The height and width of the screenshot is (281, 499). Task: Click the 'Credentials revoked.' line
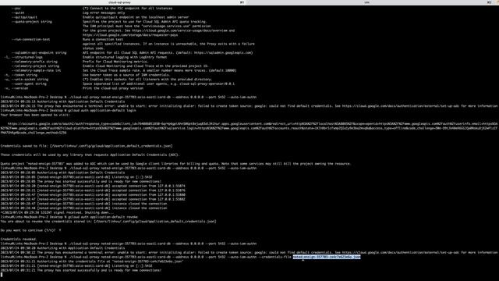point(19,240)
